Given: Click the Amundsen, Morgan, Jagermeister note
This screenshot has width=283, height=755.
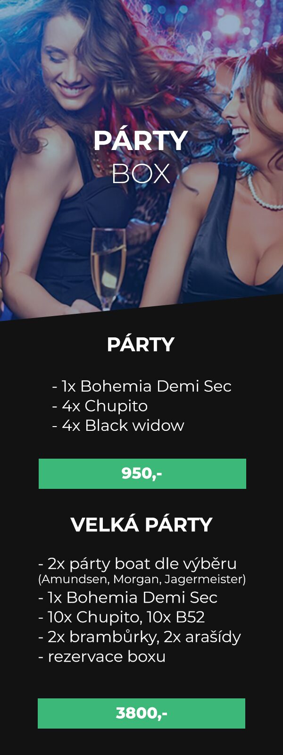Looking at the screenshot, I should point(142,579).
